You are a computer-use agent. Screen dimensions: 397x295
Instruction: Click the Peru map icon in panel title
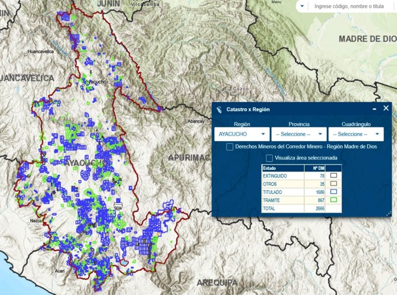click(219, 109)
